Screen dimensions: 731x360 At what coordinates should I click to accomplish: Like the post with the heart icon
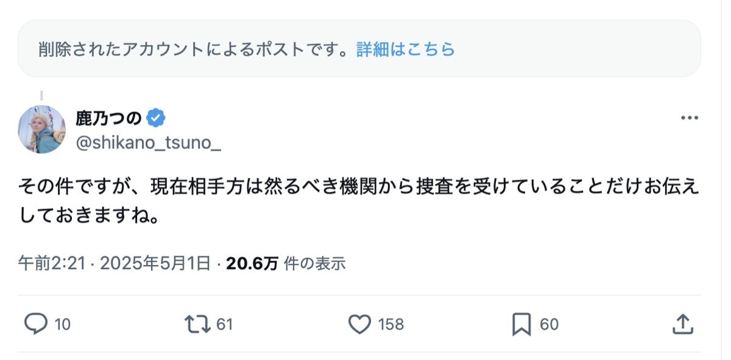(359, 324)
